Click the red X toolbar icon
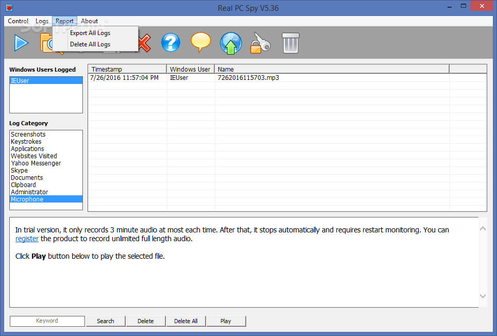 point(144,43)
